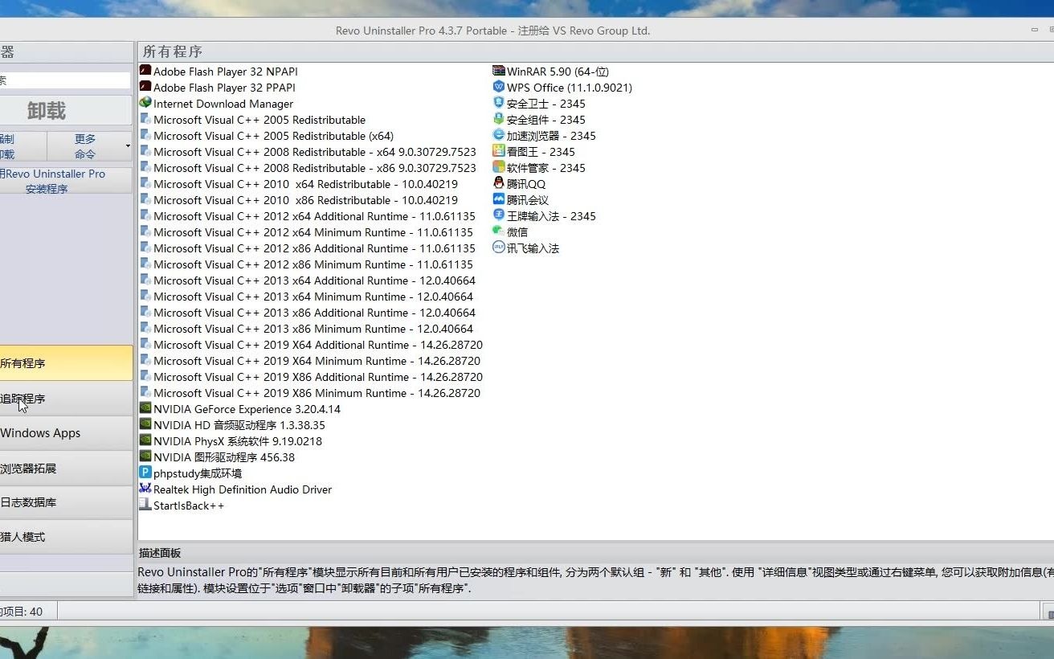Click the 看图王 - 2345 icon
The image size is (1054, 659).
499,151
